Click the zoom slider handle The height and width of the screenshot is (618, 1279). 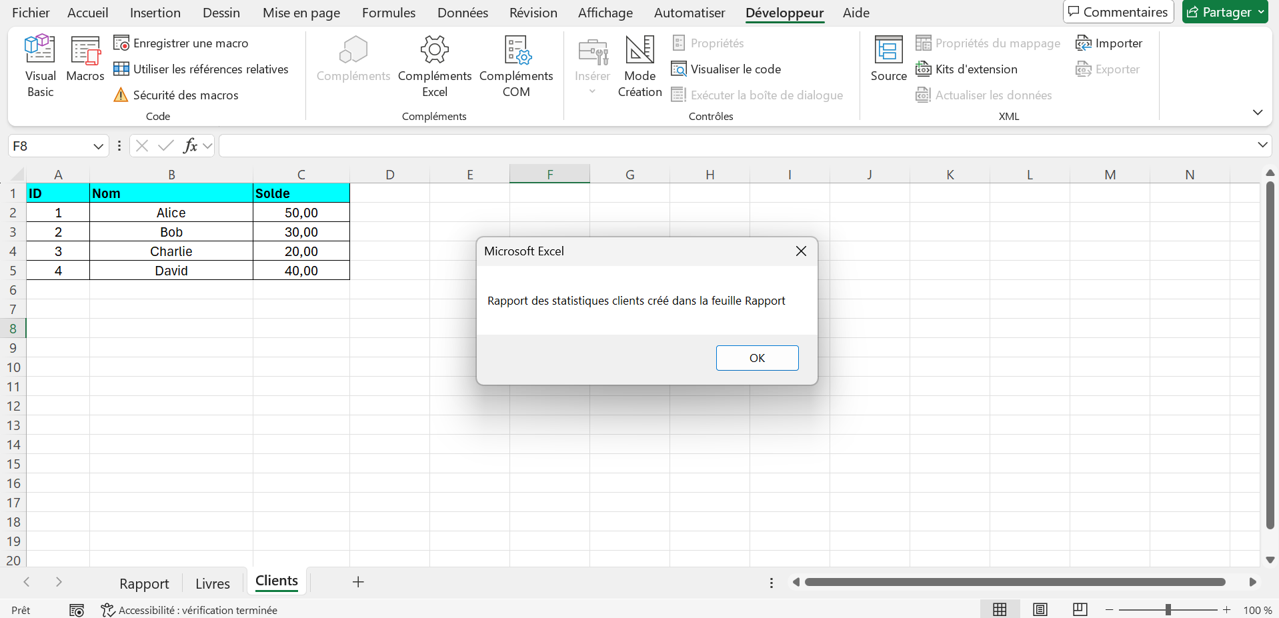(1168, 609)
